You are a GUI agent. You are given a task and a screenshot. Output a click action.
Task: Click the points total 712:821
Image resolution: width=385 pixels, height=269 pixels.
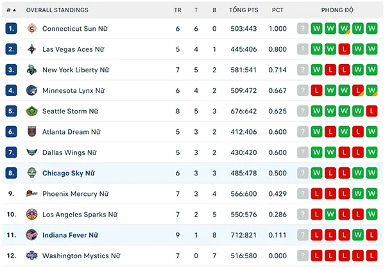click(x=244, y=235)
